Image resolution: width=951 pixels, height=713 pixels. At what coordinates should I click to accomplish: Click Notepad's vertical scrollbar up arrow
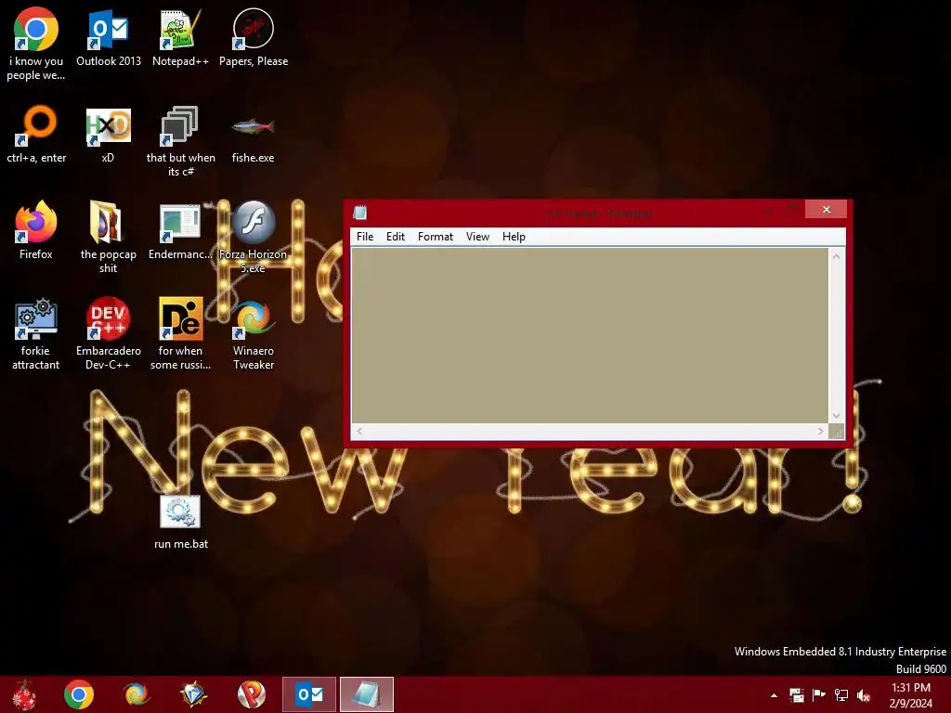[836, 256]
